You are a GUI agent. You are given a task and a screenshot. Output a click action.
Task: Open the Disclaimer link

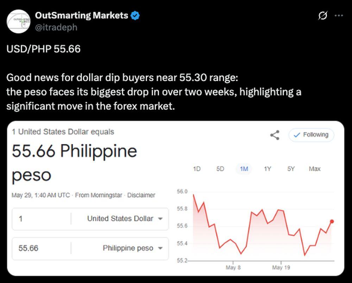click(x=142, y=195)
